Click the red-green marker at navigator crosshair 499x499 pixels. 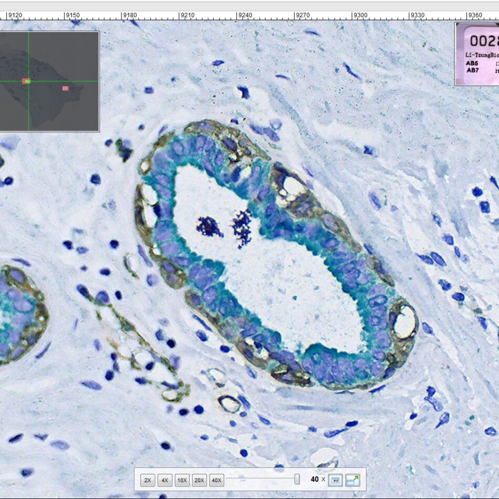26,81
